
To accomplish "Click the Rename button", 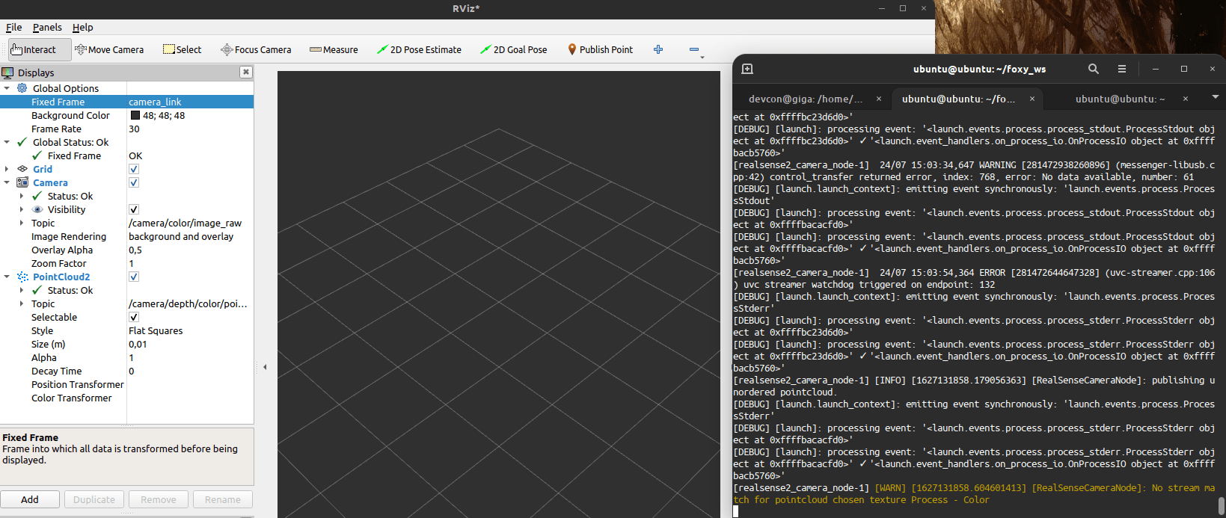I will (x=223, y=499).
